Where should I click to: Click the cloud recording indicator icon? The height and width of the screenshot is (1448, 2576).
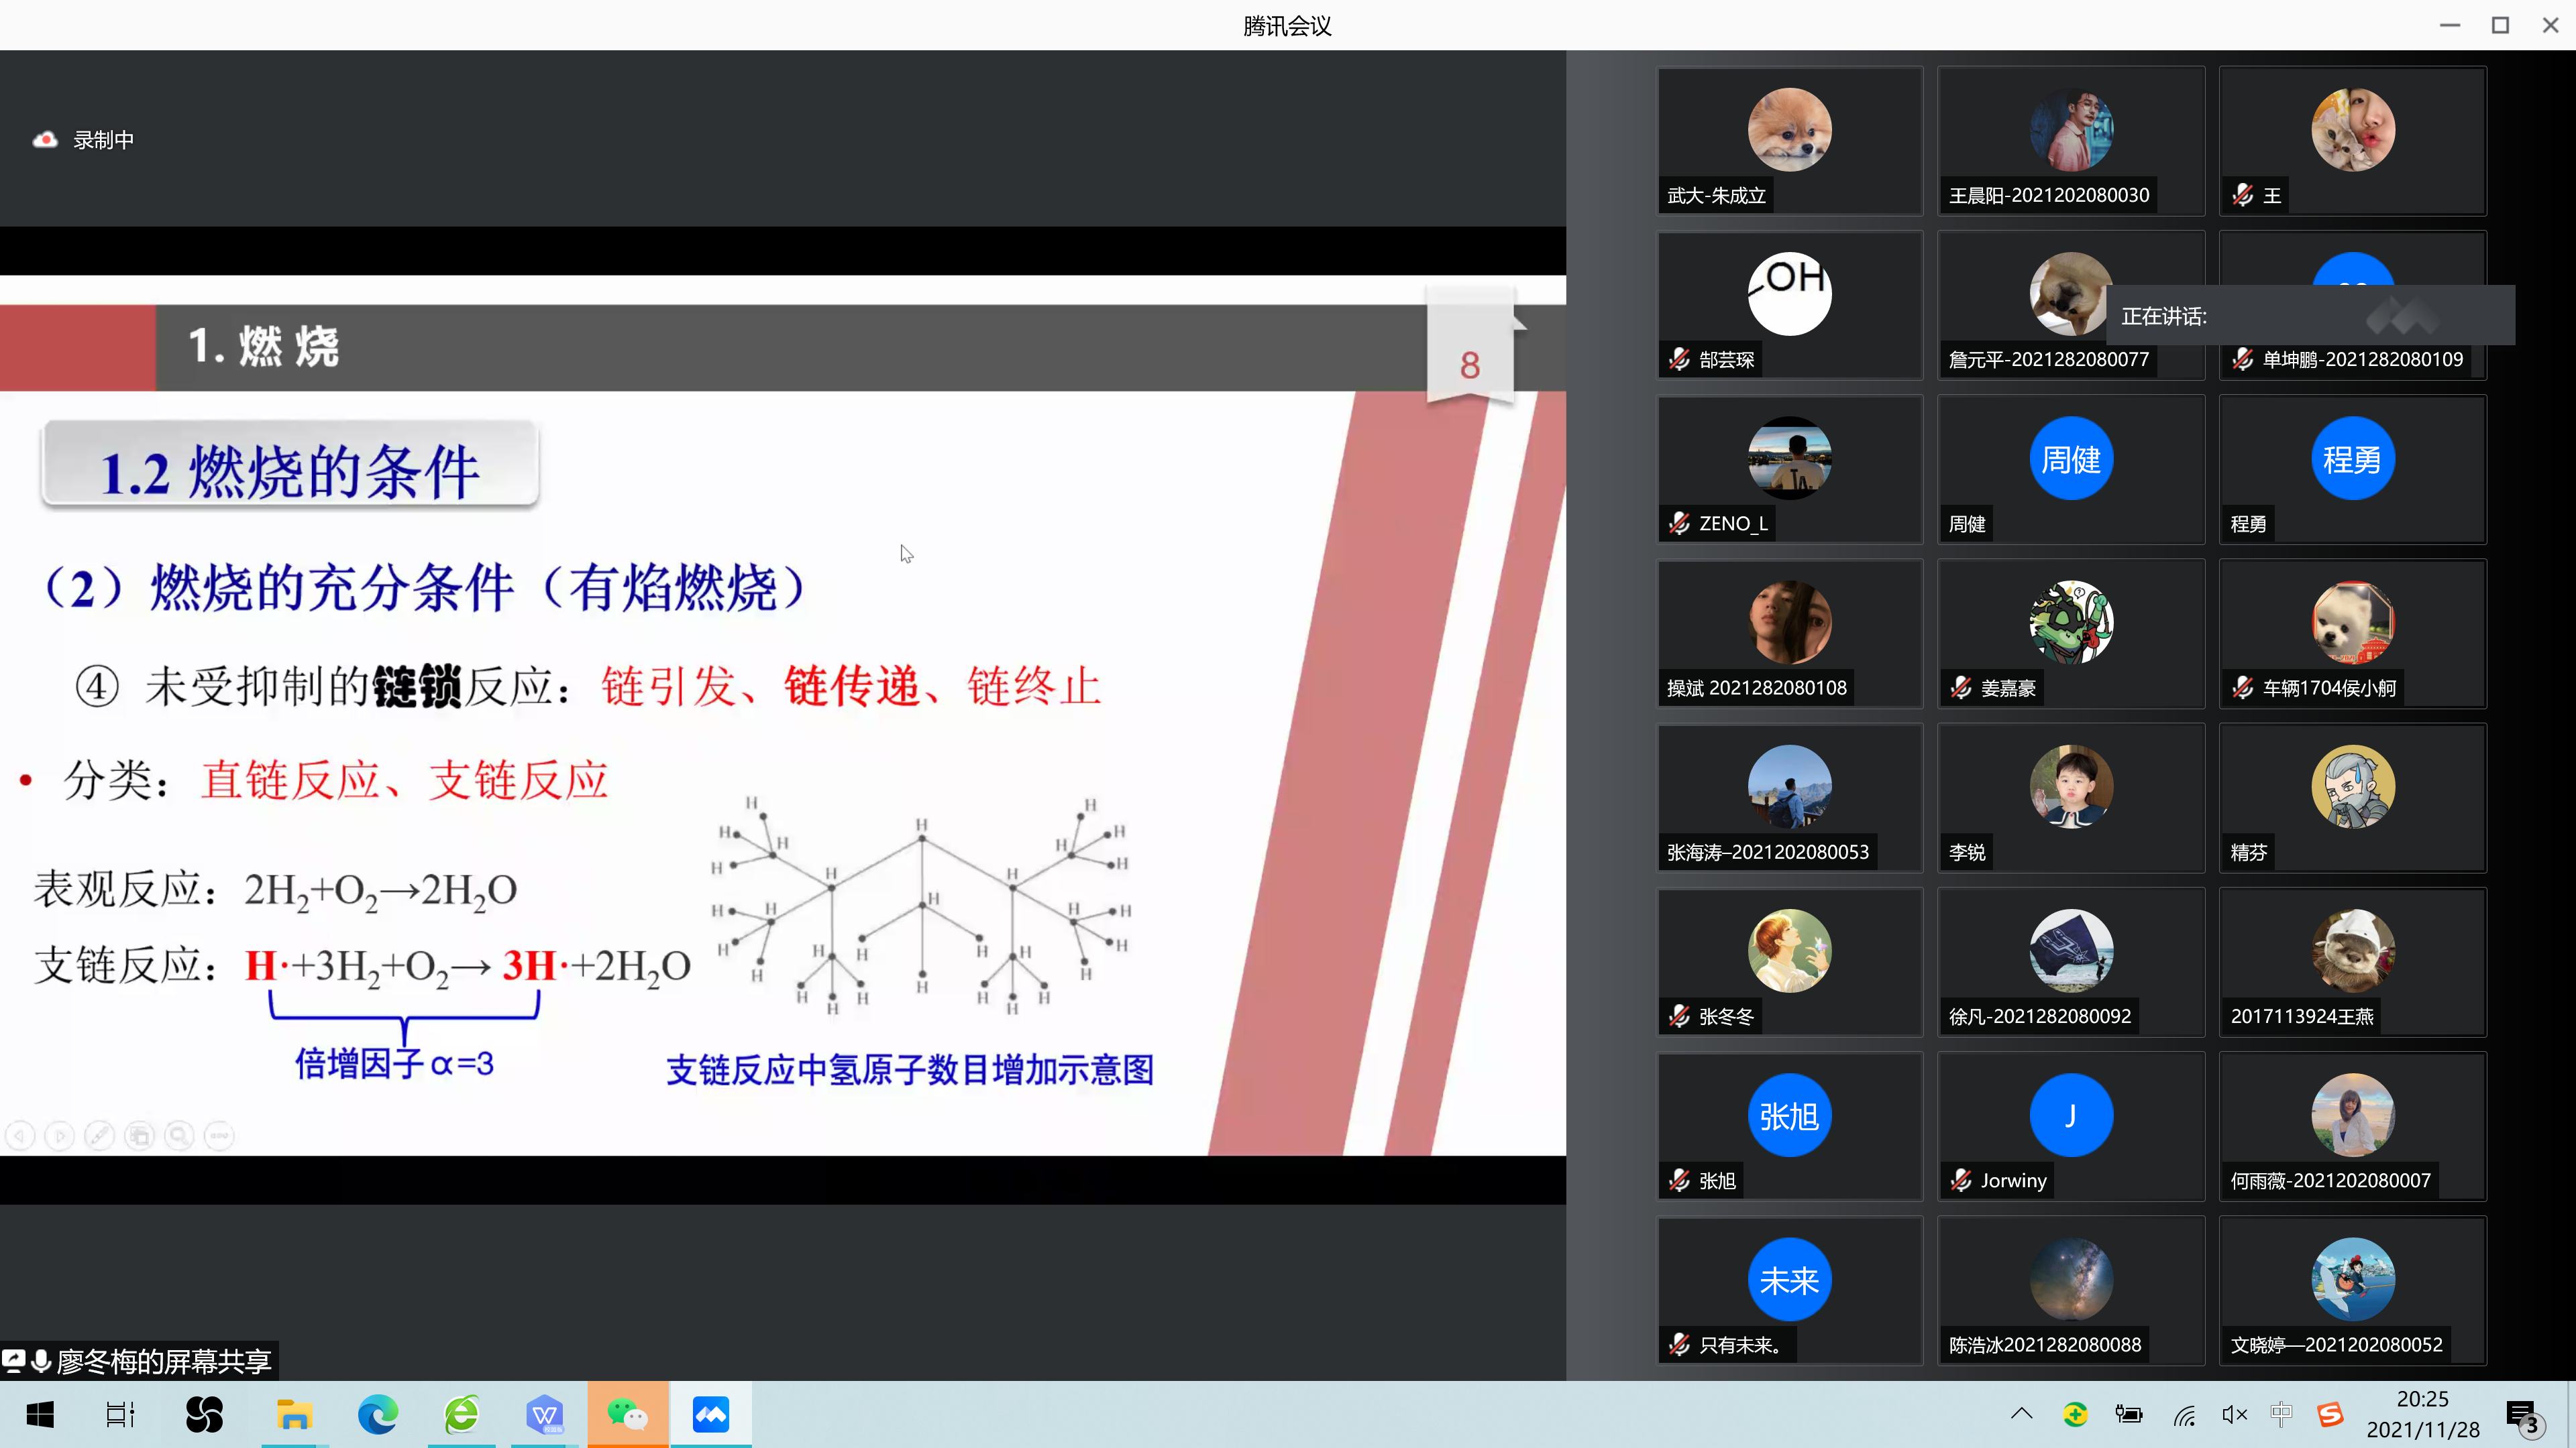[45, 140]
